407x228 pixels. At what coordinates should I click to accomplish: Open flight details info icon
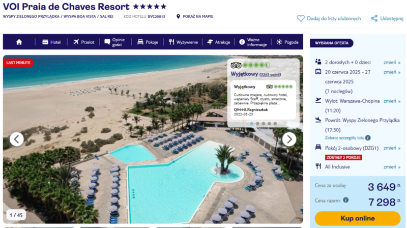point(368,138)
